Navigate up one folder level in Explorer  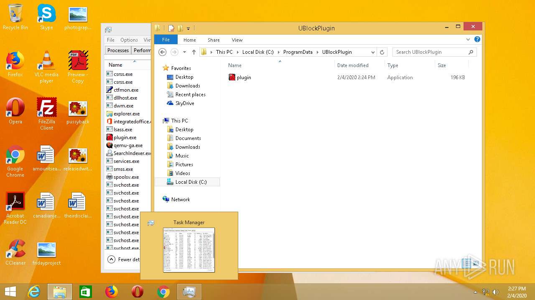pos(194,52)
